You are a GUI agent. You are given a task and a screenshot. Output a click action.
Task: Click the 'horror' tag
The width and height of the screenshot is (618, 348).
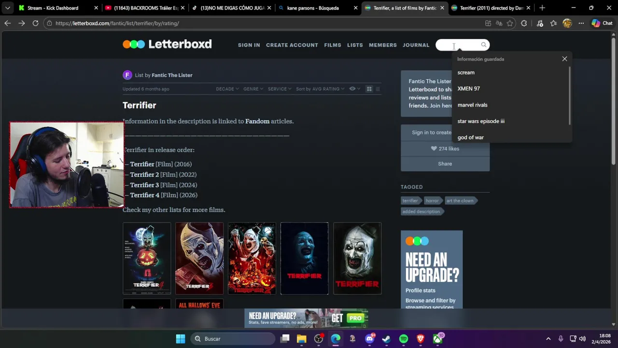432,201
